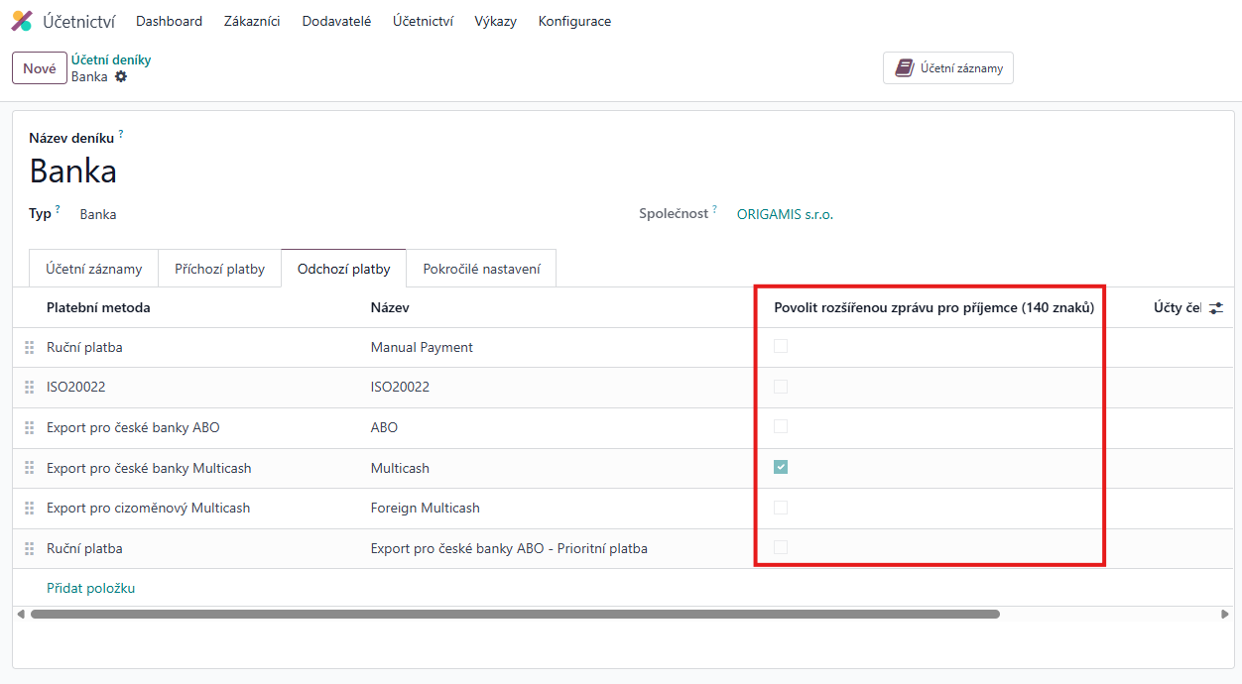This screenshot has height=684, width=1242.
Task: Enable extended message for Manual Payment
Action: 781,346
